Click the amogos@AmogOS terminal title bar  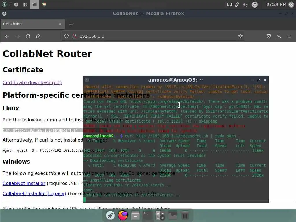click(x=175, y=80)
